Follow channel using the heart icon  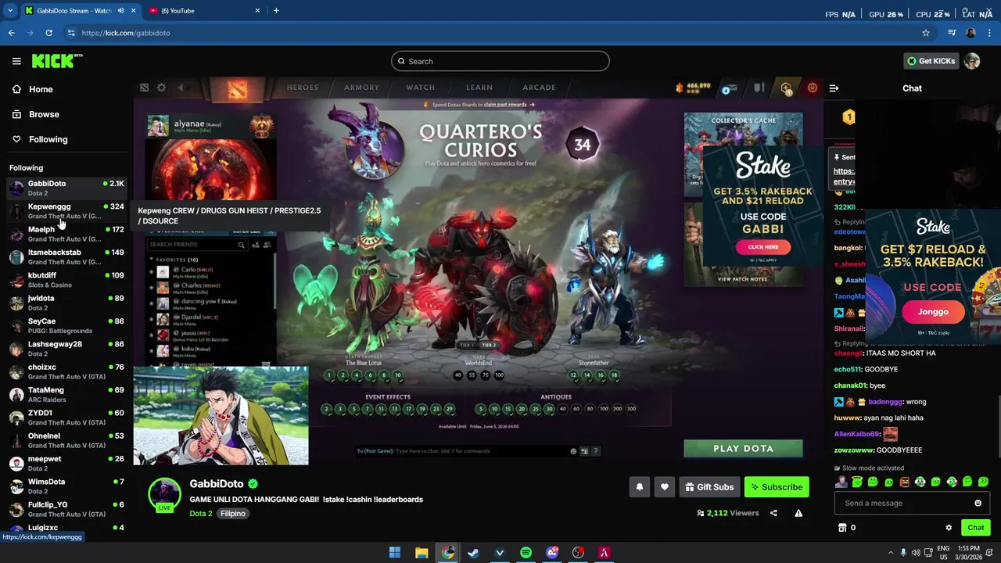664,487
